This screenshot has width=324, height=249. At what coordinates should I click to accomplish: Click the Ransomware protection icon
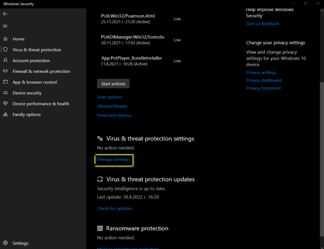pos(100,228)
